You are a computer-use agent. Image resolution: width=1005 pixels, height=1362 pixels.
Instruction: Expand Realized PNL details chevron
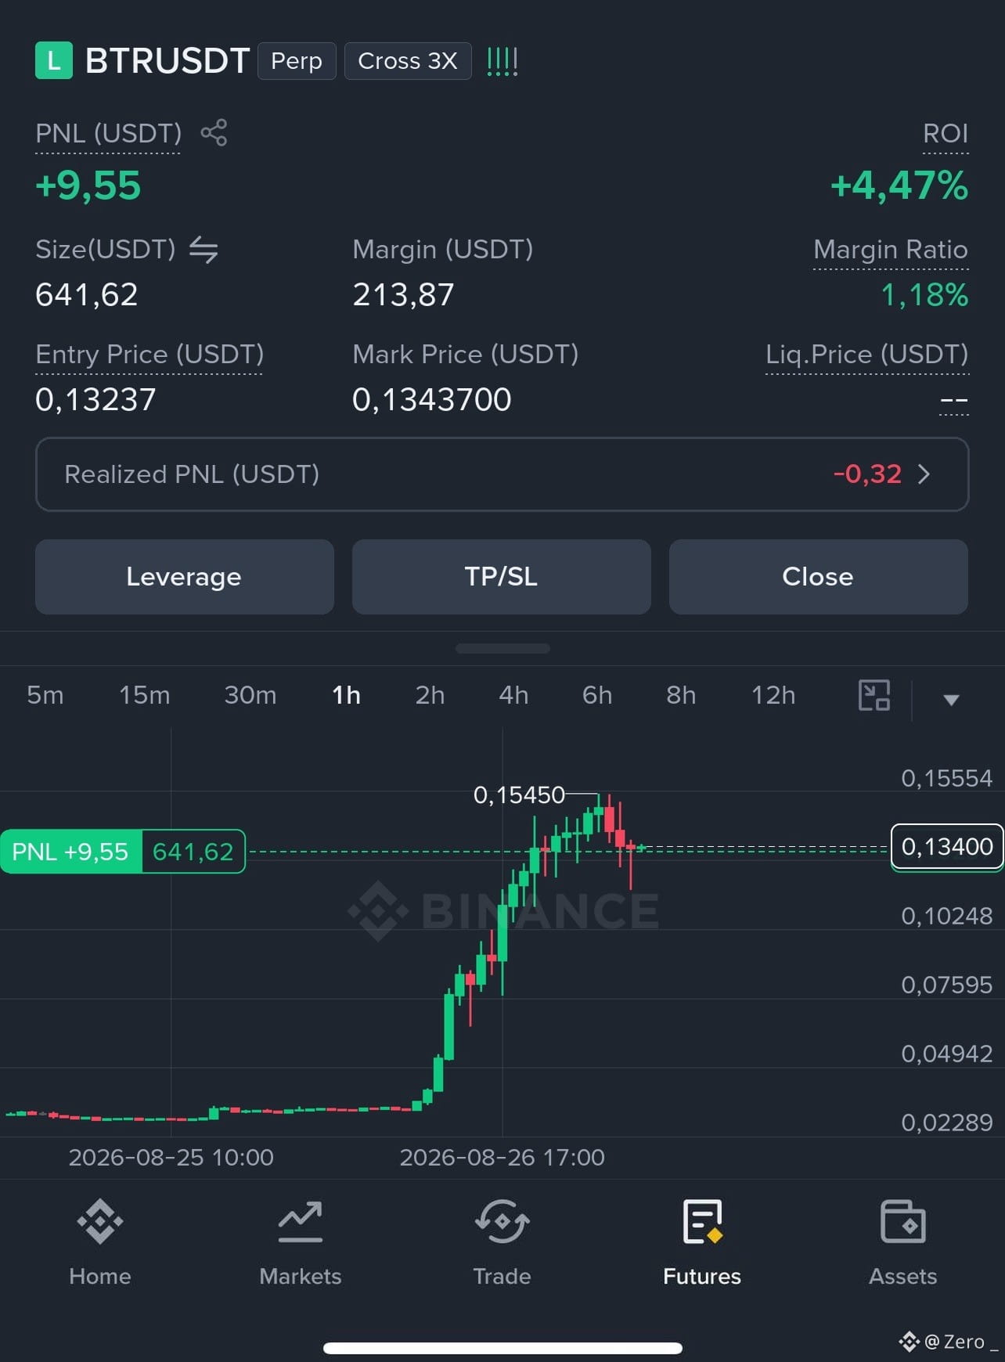point(924,474)
